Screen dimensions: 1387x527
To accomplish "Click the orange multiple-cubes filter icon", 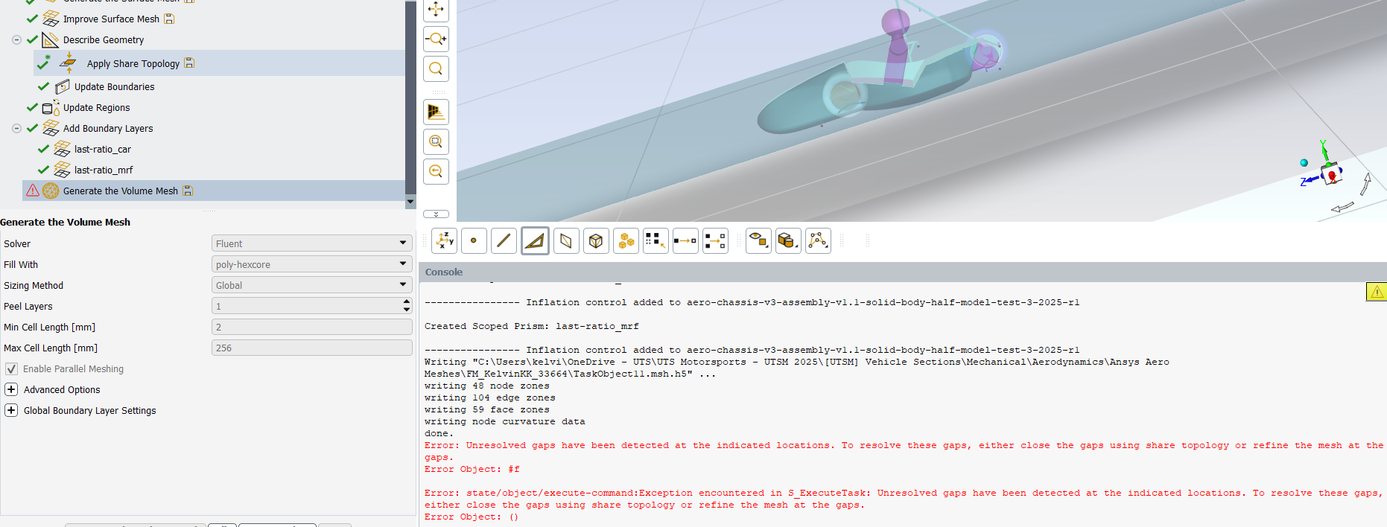I will (626, 241).
